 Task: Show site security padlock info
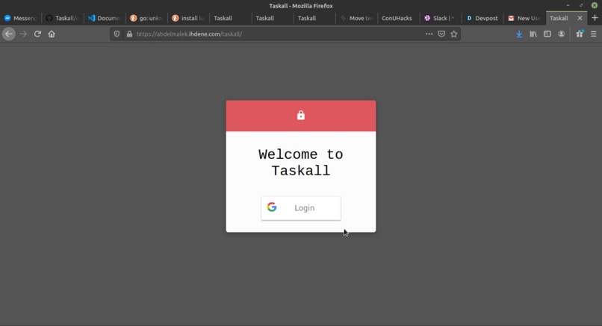[x=129, y=34]
